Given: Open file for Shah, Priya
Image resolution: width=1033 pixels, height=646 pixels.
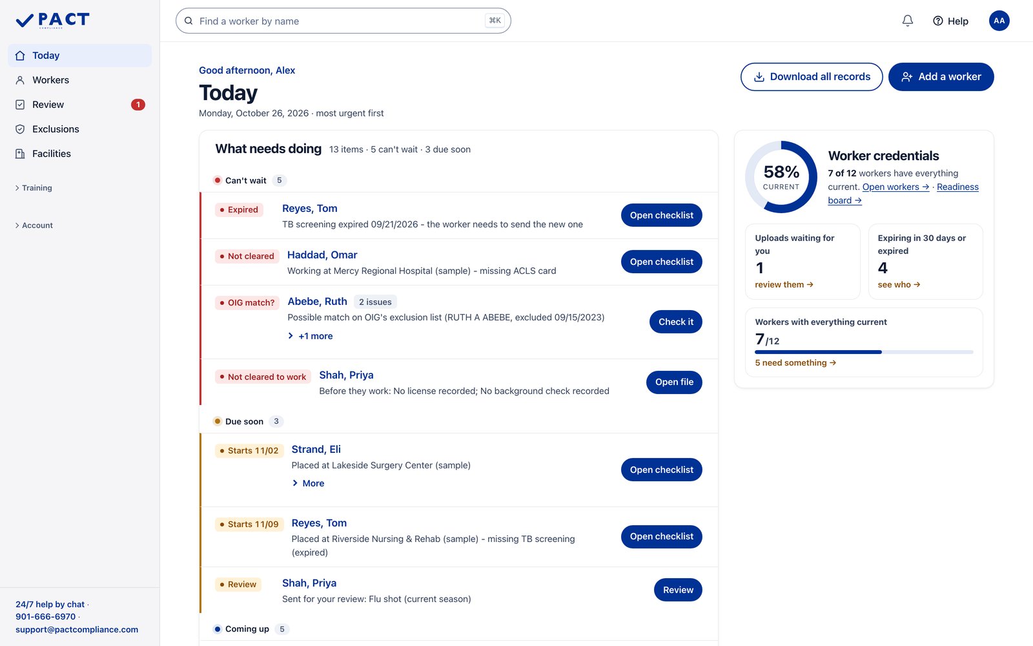Looking at the screenshot, I should click(x=674, y=382).
